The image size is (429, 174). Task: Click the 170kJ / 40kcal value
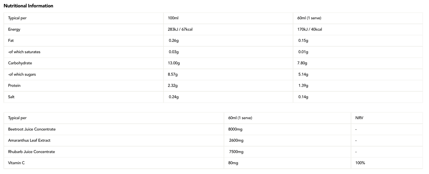click(x=310, y=29)
